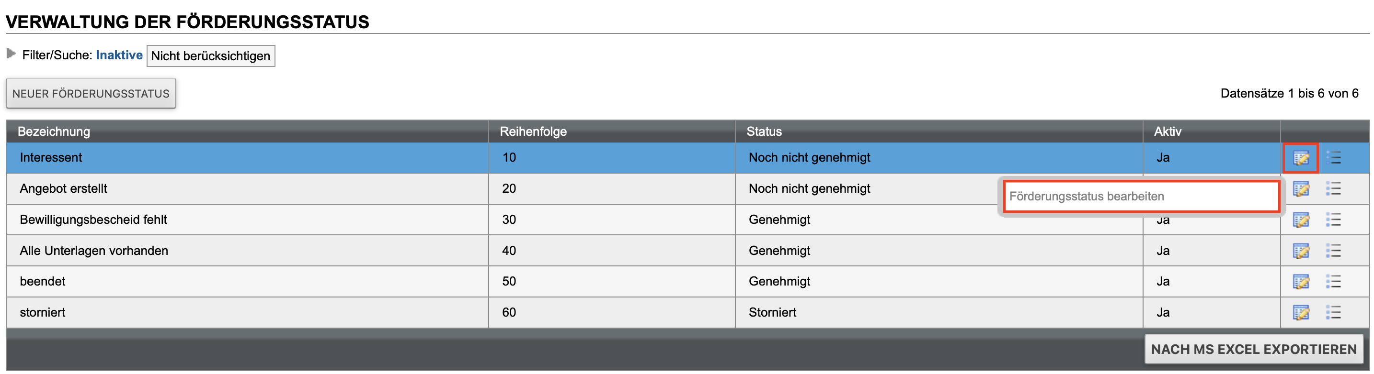Click Ja in the beendet row
Image resolution: width=1374 pixels, height=374 pixels.
(x=1163, y=281)
